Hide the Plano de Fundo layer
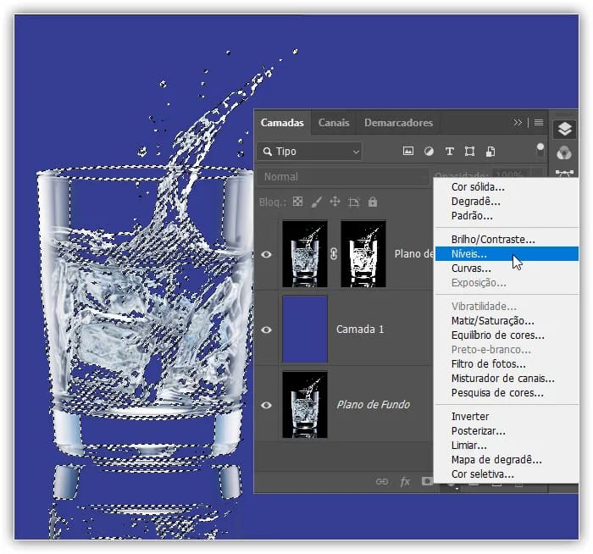Viewport: 593px width, 554px height. pyautogui.click(x=267, y=405)
